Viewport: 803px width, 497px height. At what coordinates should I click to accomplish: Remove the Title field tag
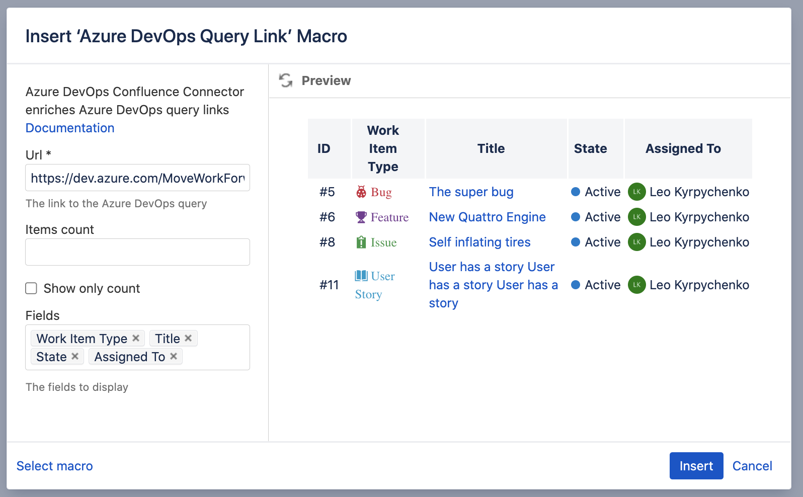pyautogui.click(x=188, y=338)
